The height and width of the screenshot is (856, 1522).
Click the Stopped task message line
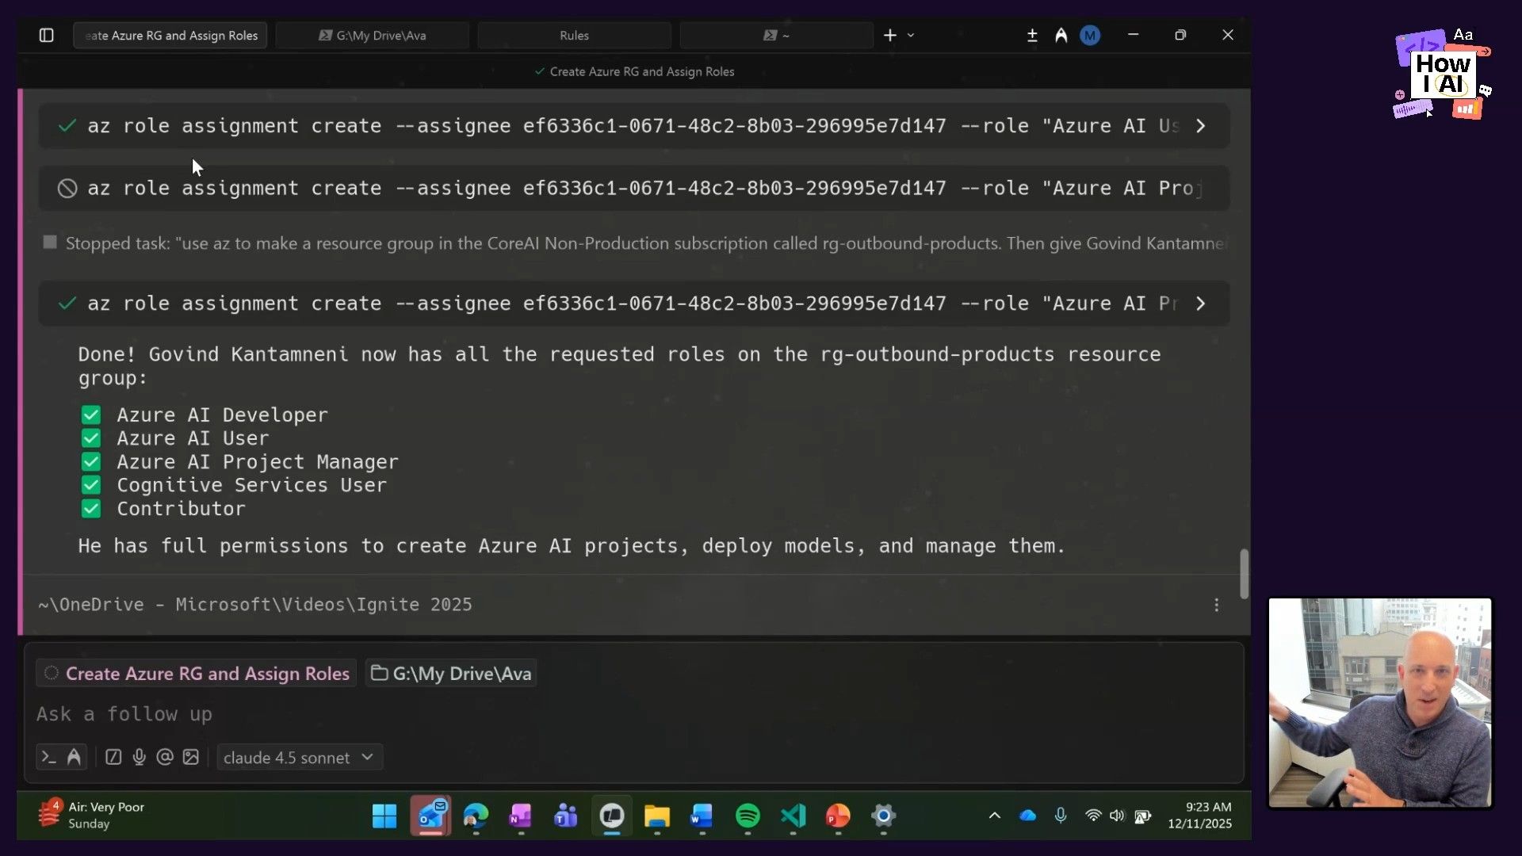[634, 243]
